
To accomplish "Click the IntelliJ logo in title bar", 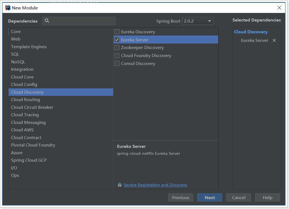I will point(8,8).
